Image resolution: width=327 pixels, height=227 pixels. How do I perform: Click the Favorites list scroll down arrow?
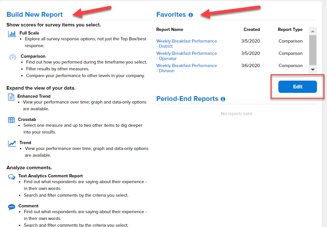[313, 70]
